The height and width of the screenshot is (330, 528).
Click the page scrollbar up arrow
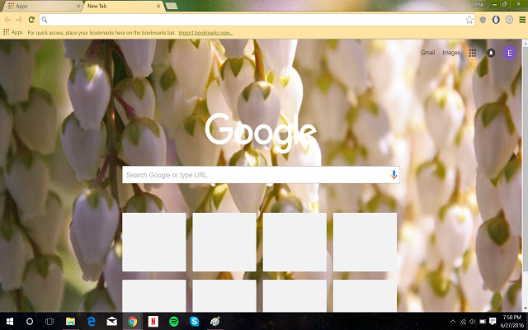(525, 43)
